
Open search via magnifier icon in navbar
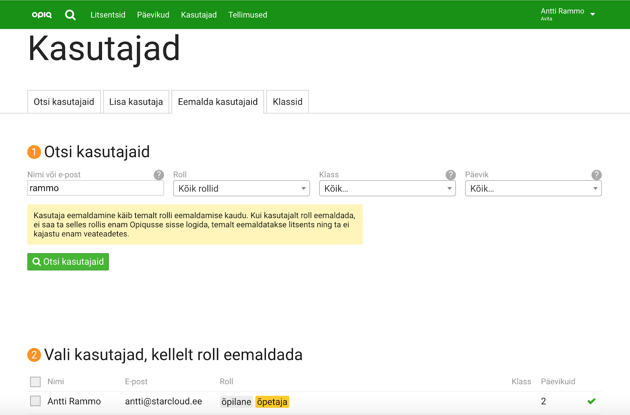pyautogui.click(x=70, y=15)
